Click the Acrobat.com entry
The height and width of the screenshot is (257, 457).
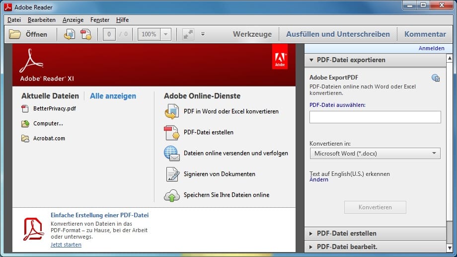point(49,138)
